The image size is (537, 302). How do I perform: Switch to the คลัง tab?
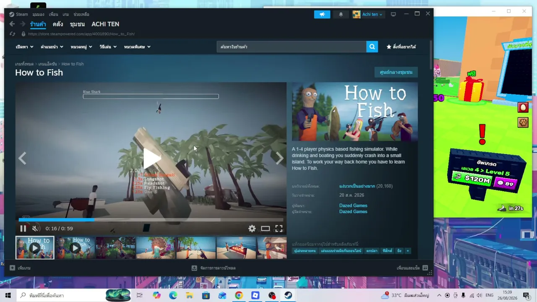(x=58, y=24)
